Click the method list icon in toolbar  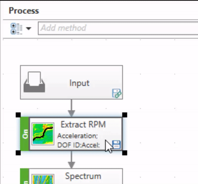tap(16, 28)
